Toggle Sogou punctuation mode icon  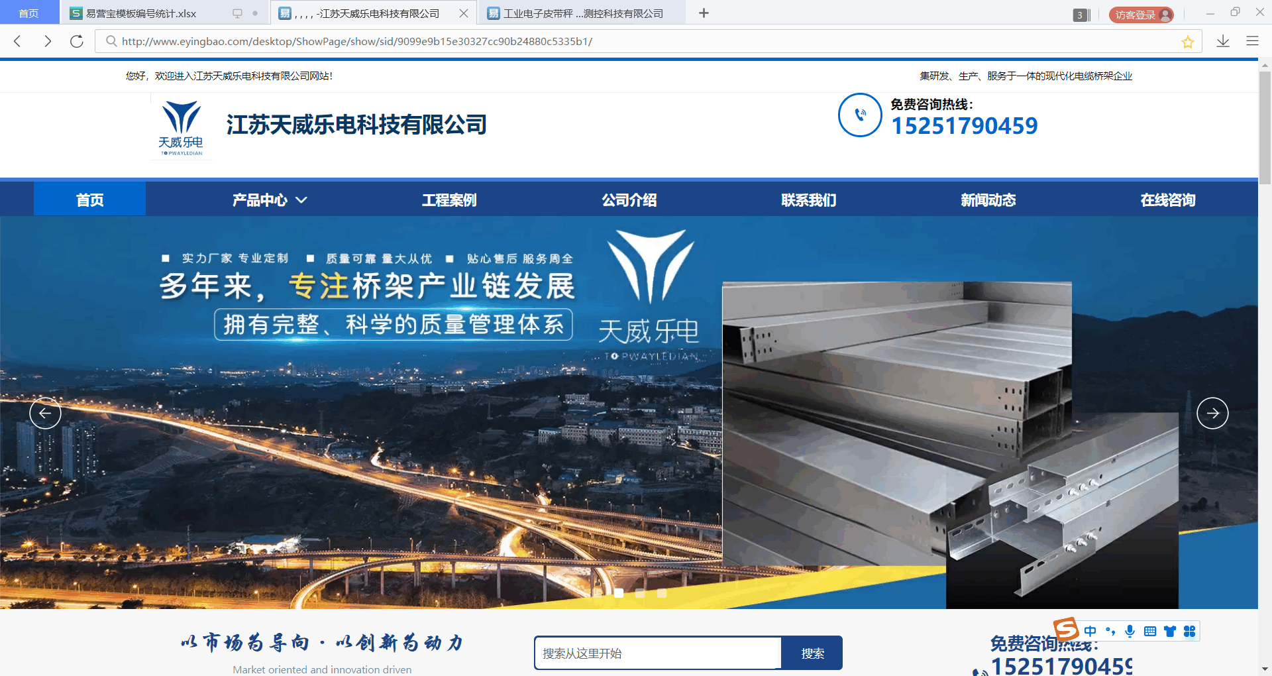click(1110, 631)
